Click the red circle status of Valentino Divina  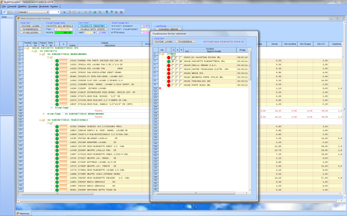(168, 57)
